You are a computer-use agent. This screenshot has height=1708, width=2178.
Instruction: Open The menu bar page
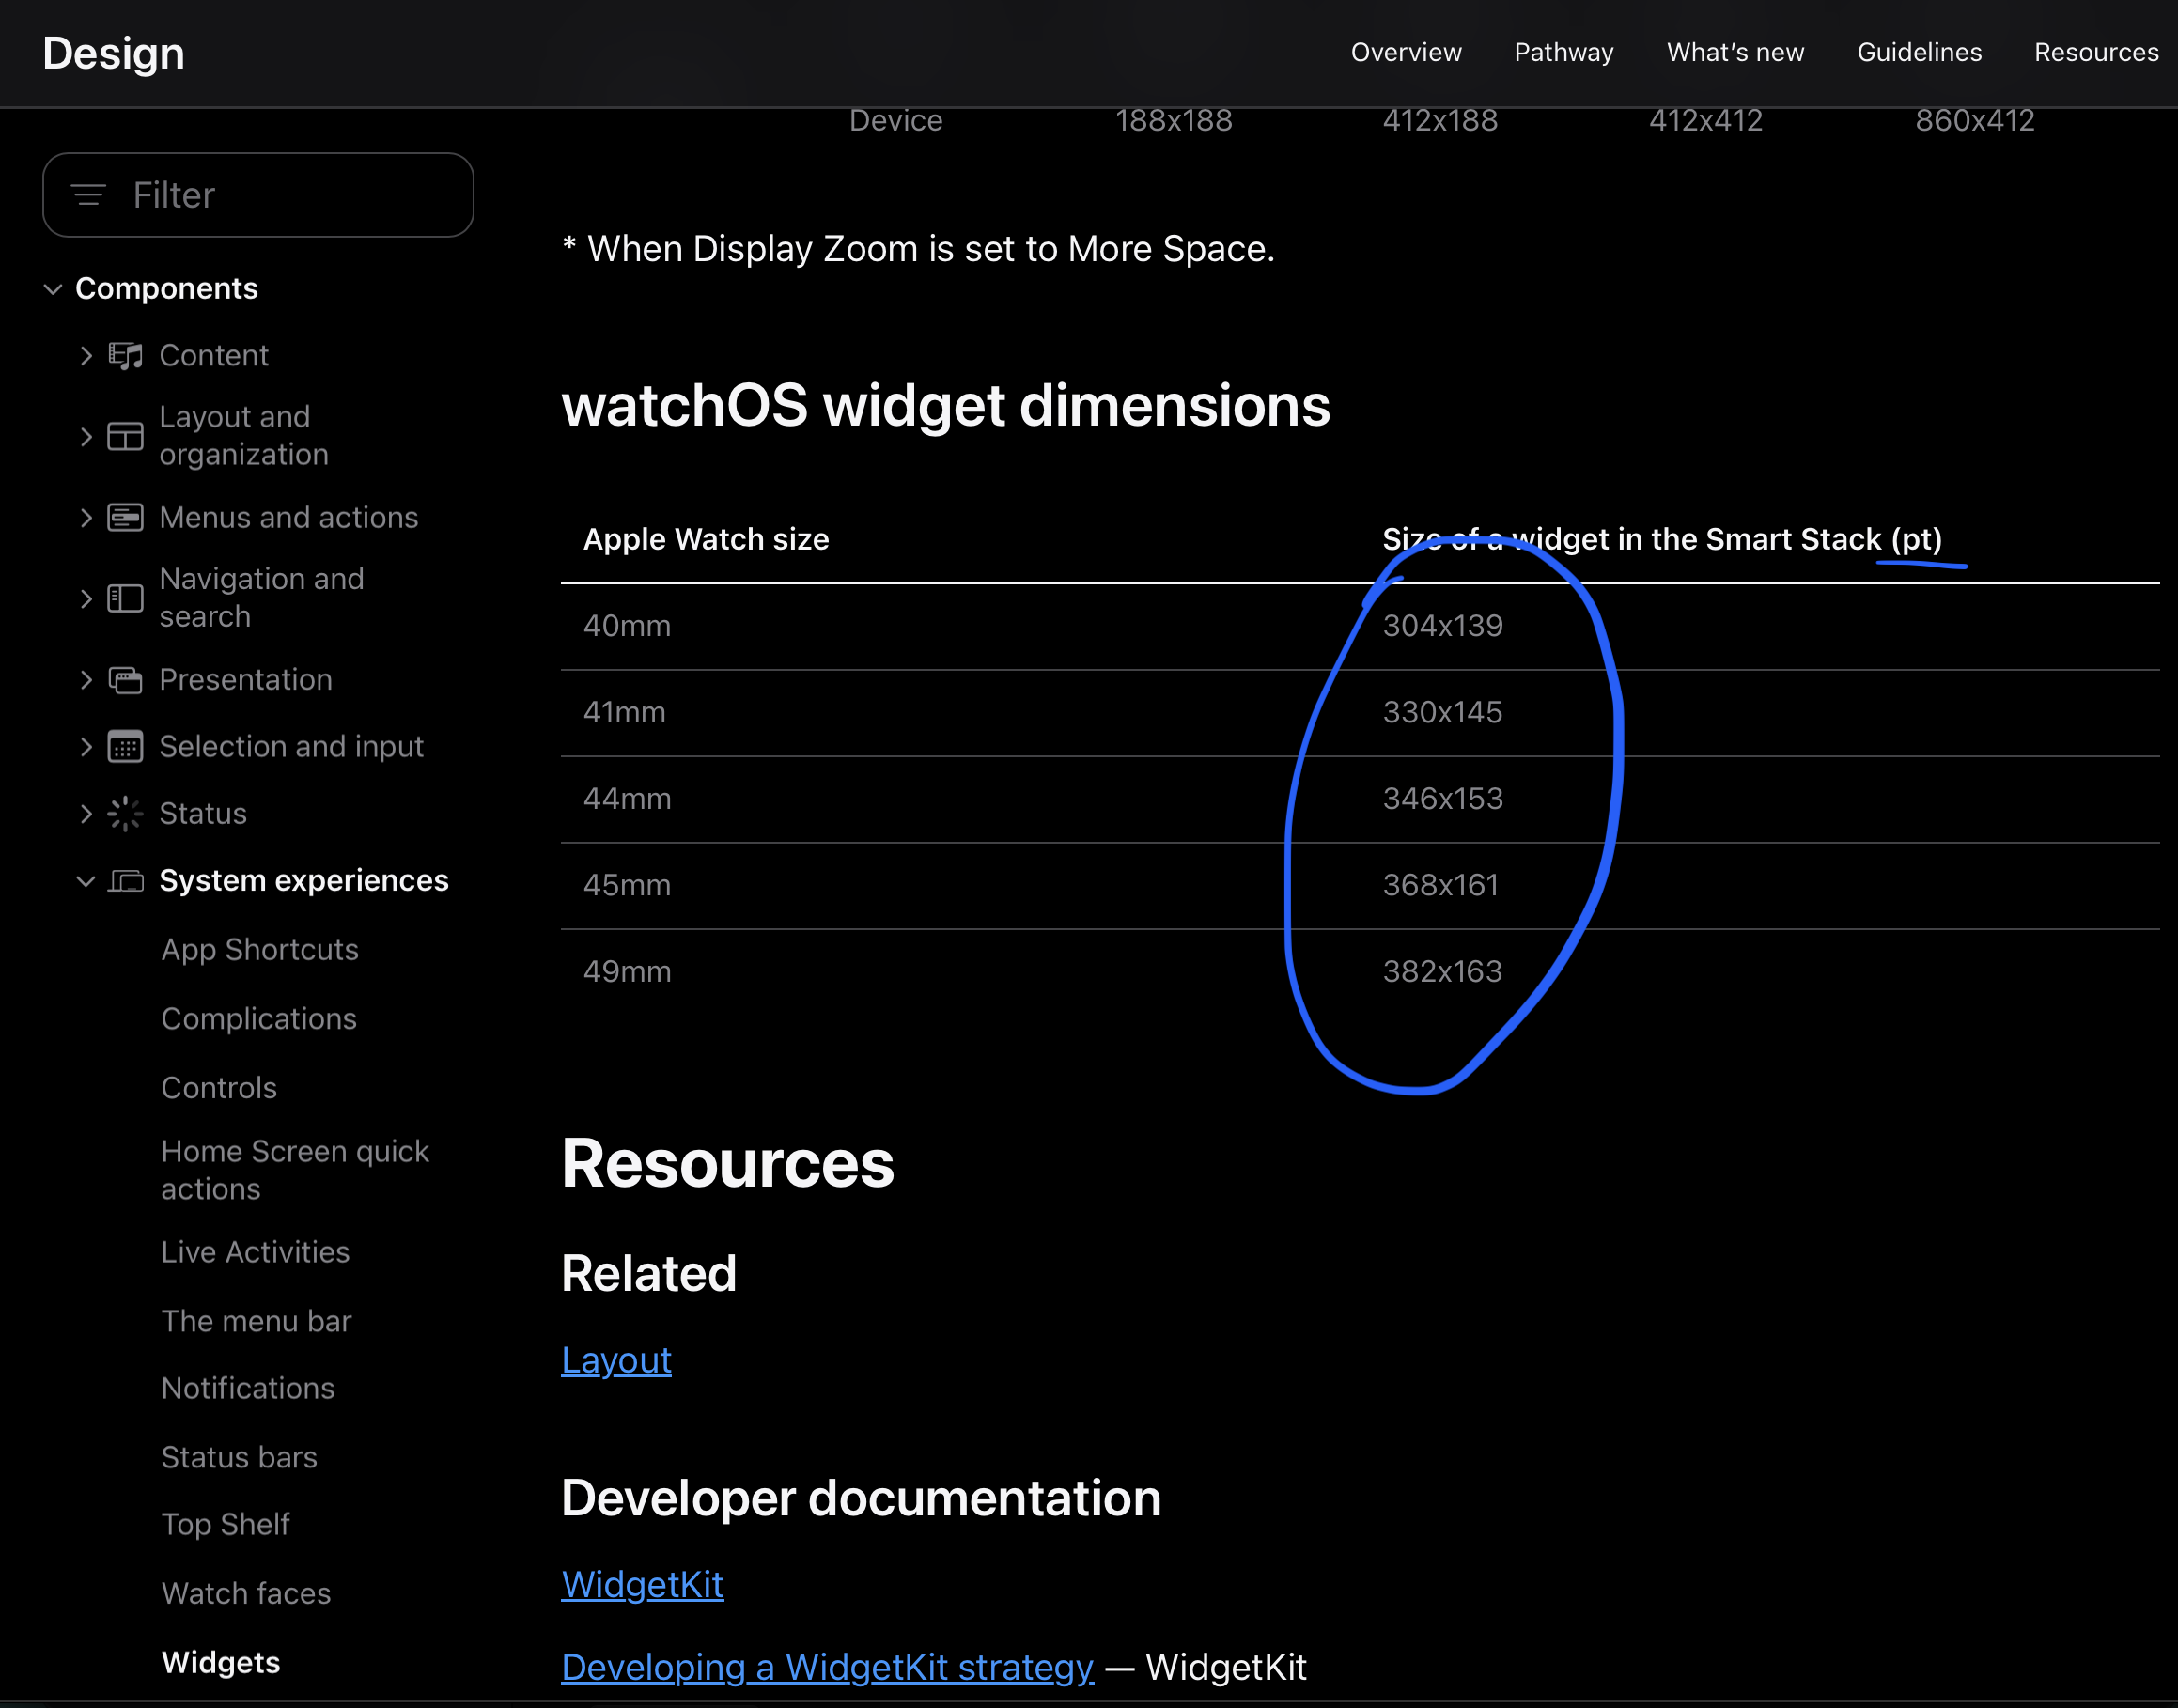(x=256, y=1321)
